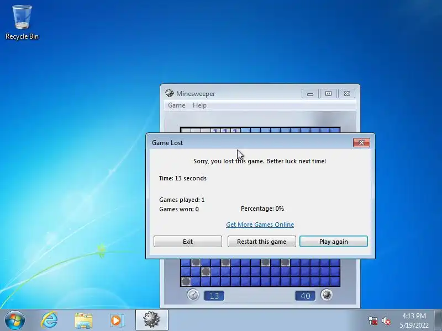Click the mine counter icon beside 40
442x331 pixels.
[x=327, y=295]
